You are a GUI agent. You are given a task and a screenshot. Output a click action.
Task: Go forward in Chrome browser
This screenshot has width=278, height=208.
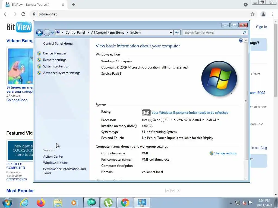(x=15, y=14)
